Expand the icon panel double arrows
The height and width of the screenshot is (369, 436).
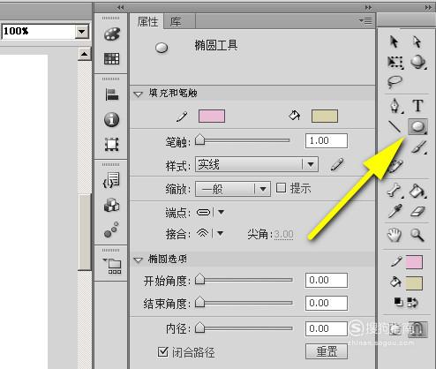tap(120, 8)
